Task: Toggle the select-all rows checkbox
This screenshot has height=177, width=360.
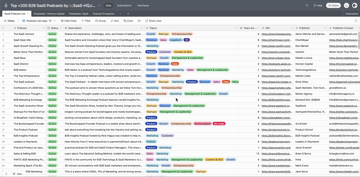Action: click(x=3, y=28)
